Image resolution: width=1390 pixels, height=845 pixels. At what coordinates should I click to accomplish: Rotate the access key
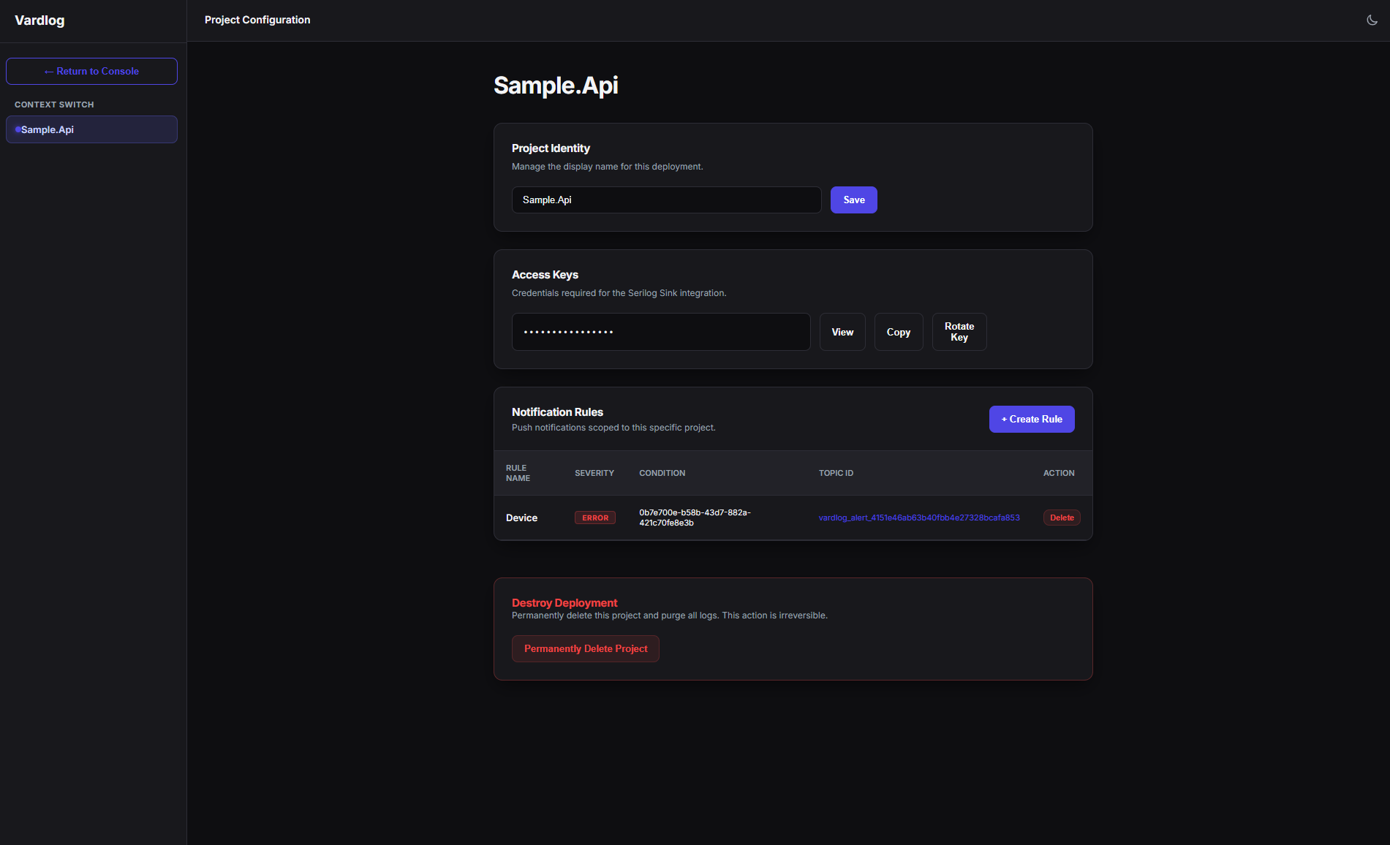pos(959,331)
